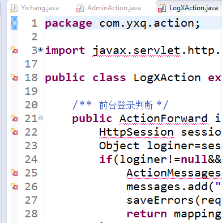Click 'HttpSession' type on line 22
The height and width of the screenshot is (223, 222).
pos(136,132)
